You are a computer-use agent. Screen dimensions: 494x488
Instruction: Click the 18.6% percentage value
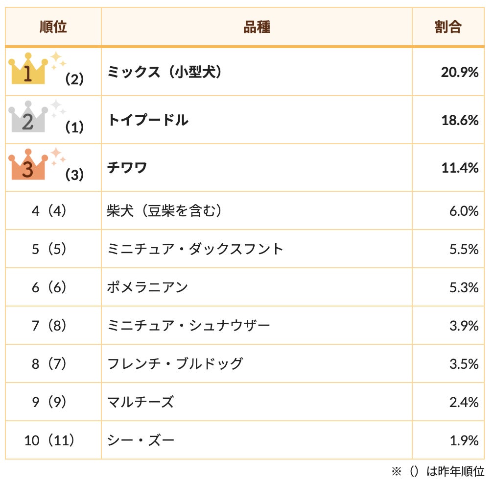point(459,120)
